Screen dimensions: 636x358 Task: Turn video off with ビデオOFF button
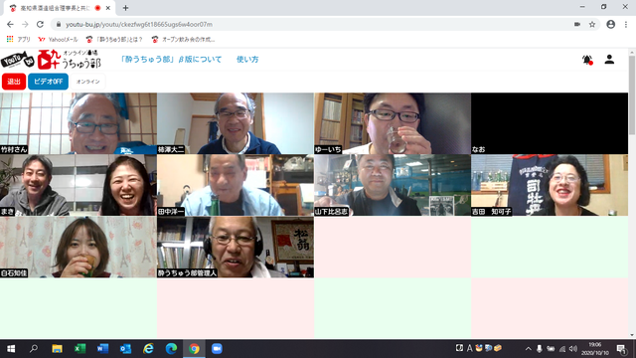click(x=48, y=82)
